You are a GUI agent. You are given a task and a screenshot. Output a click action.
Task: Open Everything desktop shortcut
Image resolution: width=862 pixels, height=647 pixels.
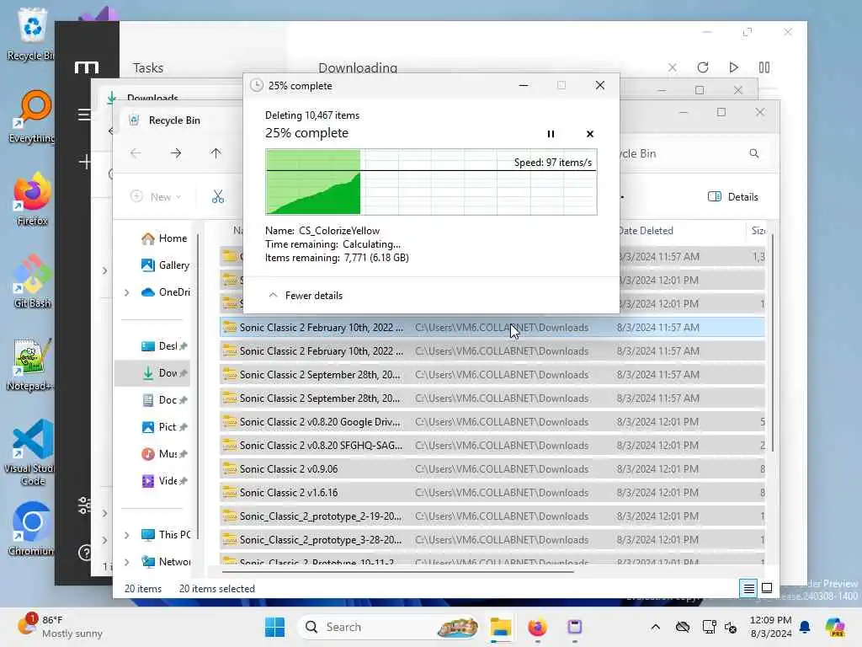tap(32, 116)
